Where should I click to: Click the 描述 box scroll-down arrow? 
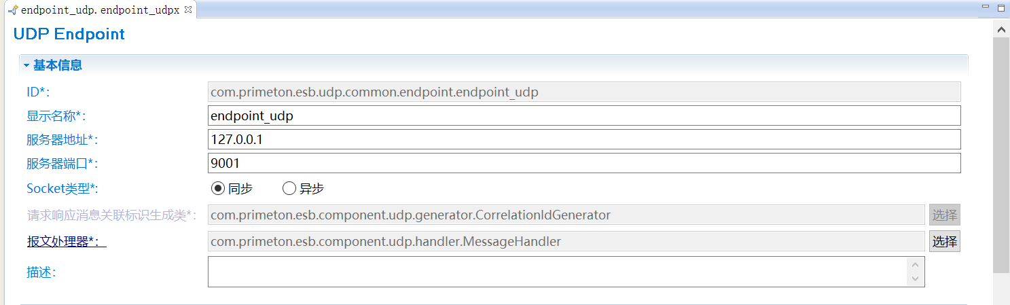(x=915, y=279)
